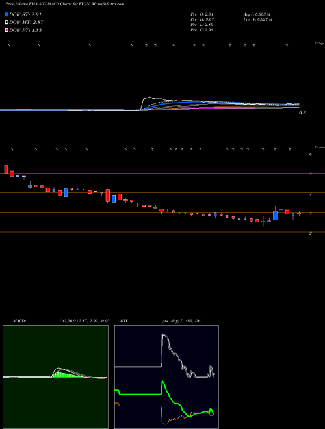Click the '<-Lows' marker label
The width and height of the screenshot is (325, 429).
pyautogui.click(x=319, y=147)
